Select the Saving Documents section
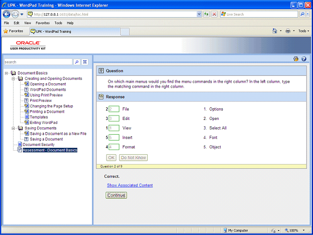 click(41, 128)
